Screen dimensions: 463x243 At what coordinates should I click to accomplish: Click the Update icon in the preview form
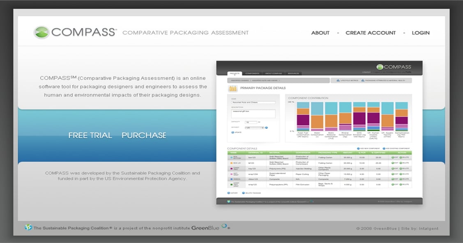pyautogui.click(x=233, y=133)
